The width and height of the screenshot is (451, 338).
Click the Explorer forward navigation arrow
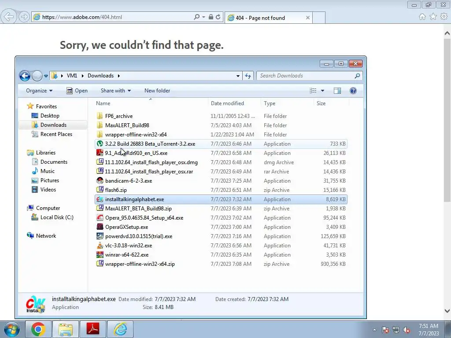pos(37,76)
